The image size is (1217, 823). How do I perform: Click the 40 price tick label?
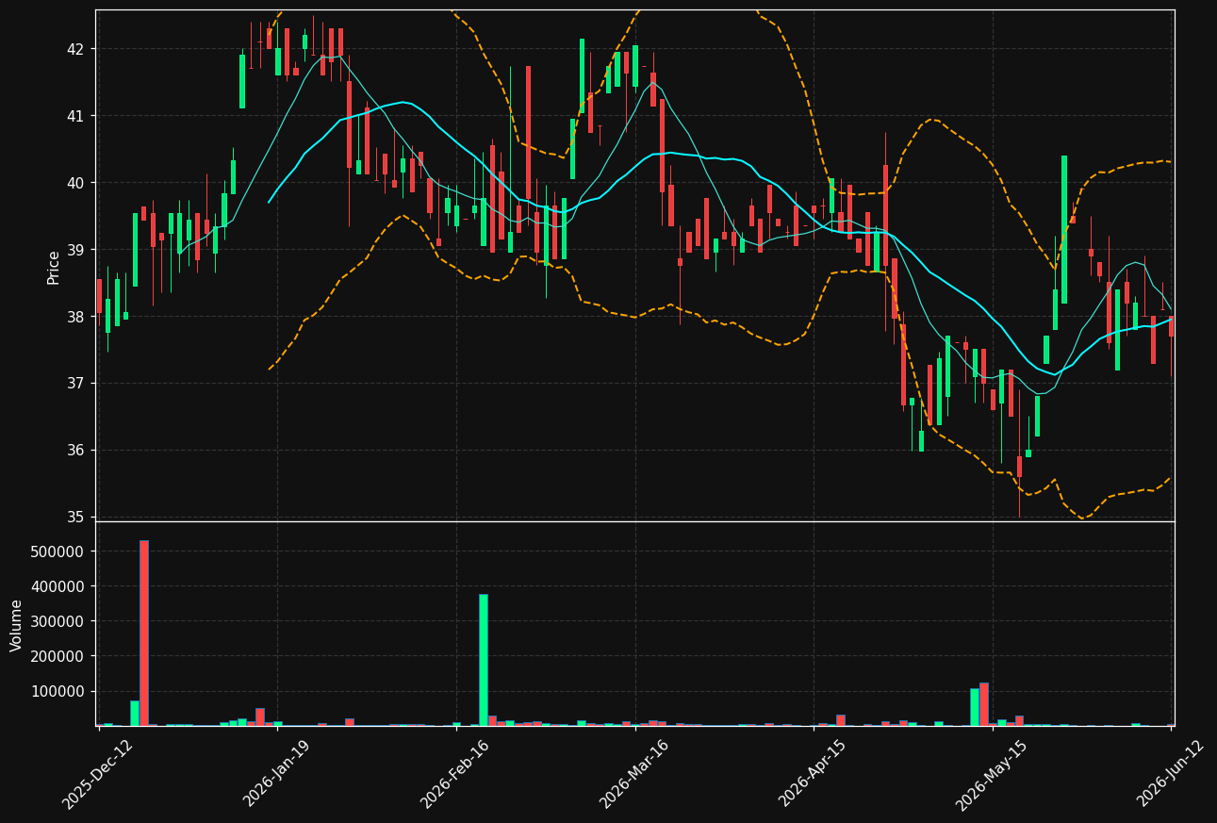75,183
